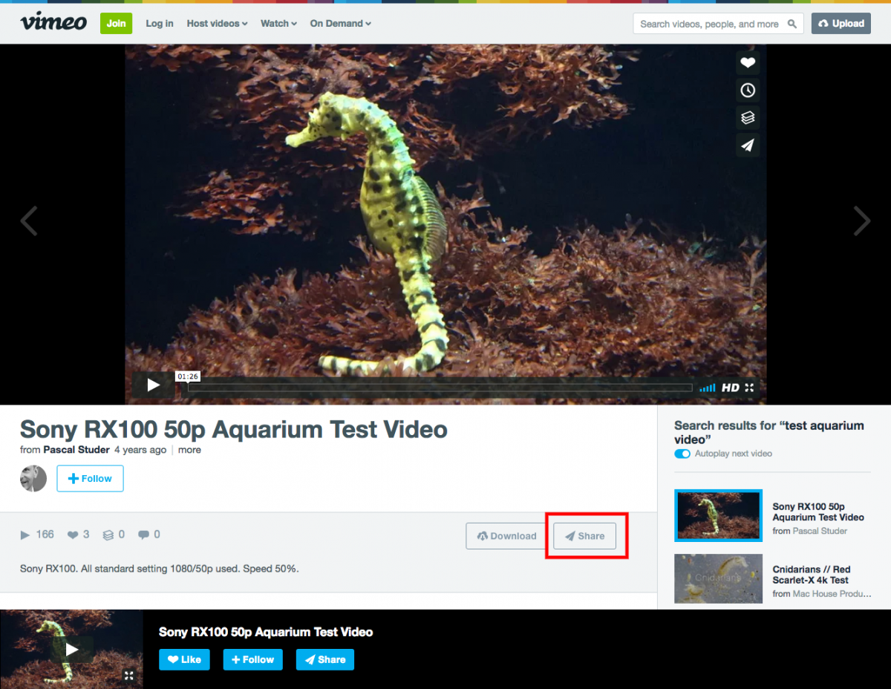Open Sony RX100 thumbnail in search results
Image resolution: width=891 pixels, height=689 pixels.
[718, 516]
